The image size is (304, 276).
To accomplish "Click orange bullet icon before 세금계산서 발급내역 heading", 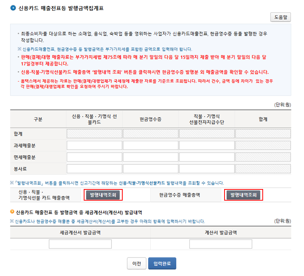I will (x=12, y=211).
